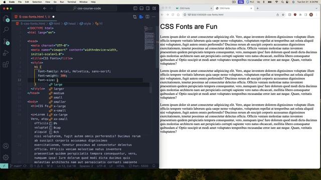Screen dimensions: 321x180
Task: Close the unsaved 5-css-fonts.html tab via dot
Action: coord(54,16)
